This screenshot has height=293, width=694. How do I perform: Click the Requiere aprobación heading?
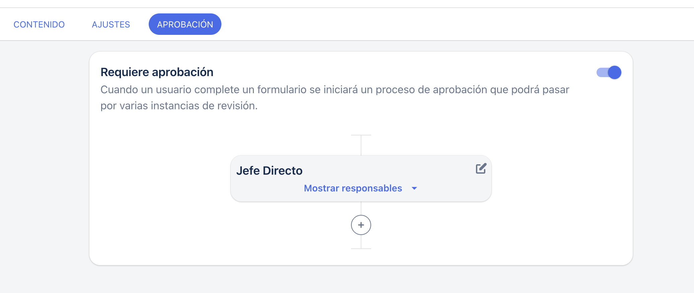(x=157, y=72)
